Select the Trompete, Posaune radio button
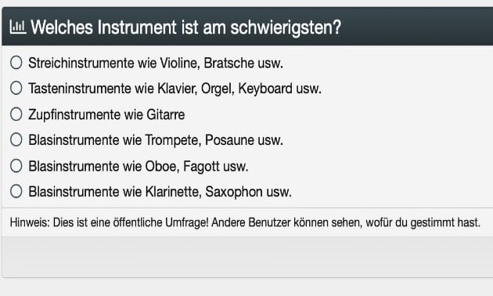 (x=16, y=139)
